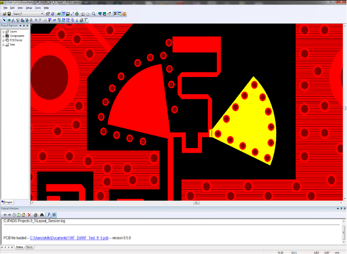Open the Tools menu
Screen dimensions: 347x254
click(x=38, y=8)
